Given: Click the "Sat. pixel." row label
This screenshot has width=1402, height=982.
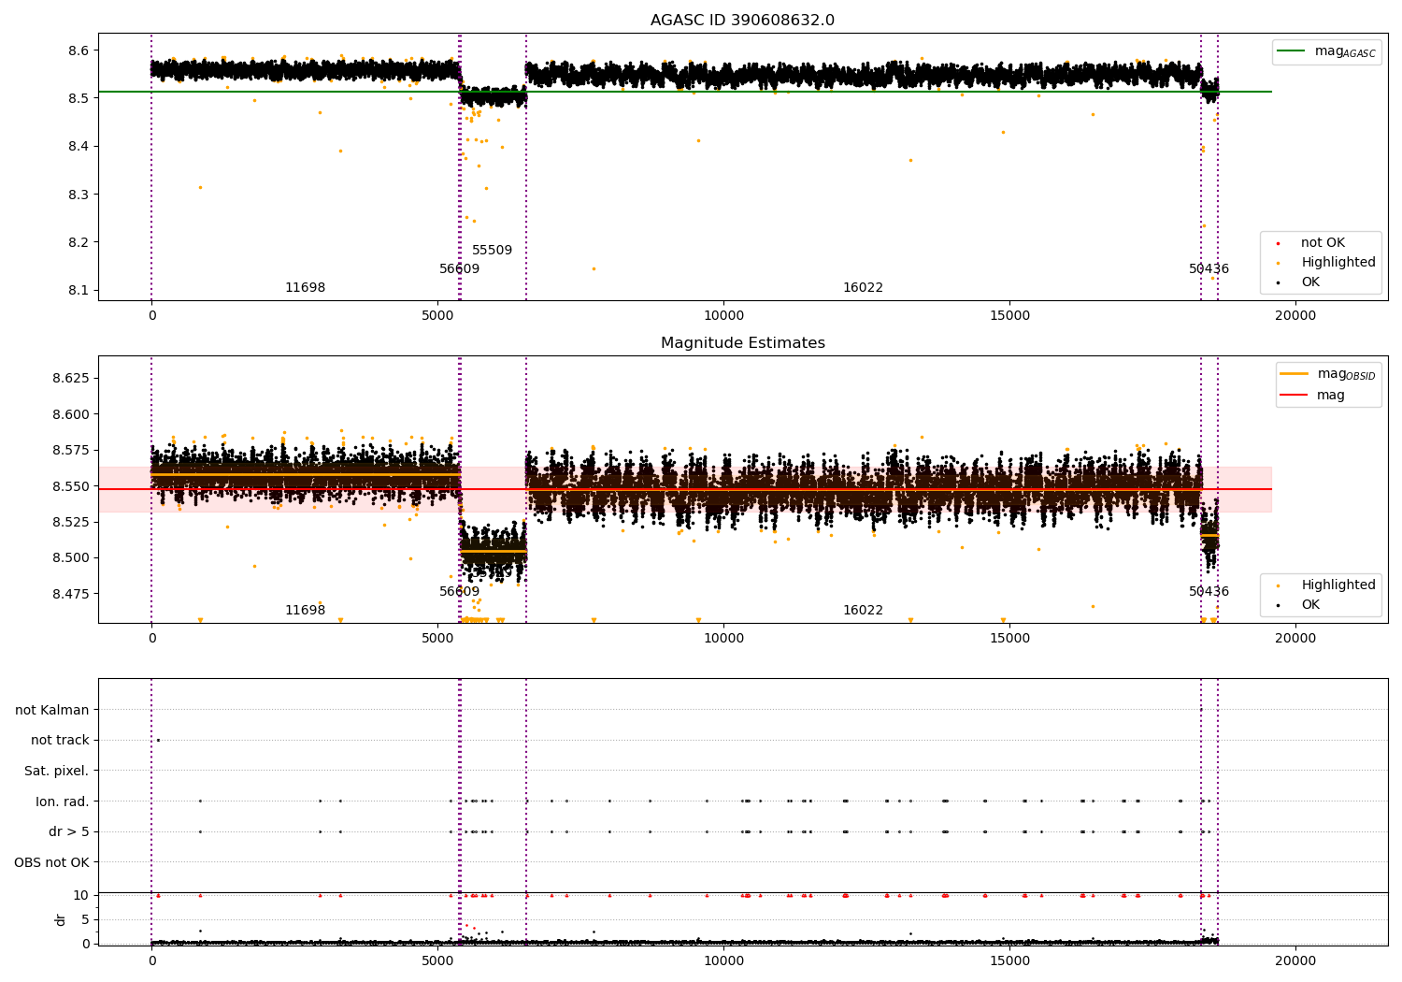Looking at the screenshot, I should [57, 771].
